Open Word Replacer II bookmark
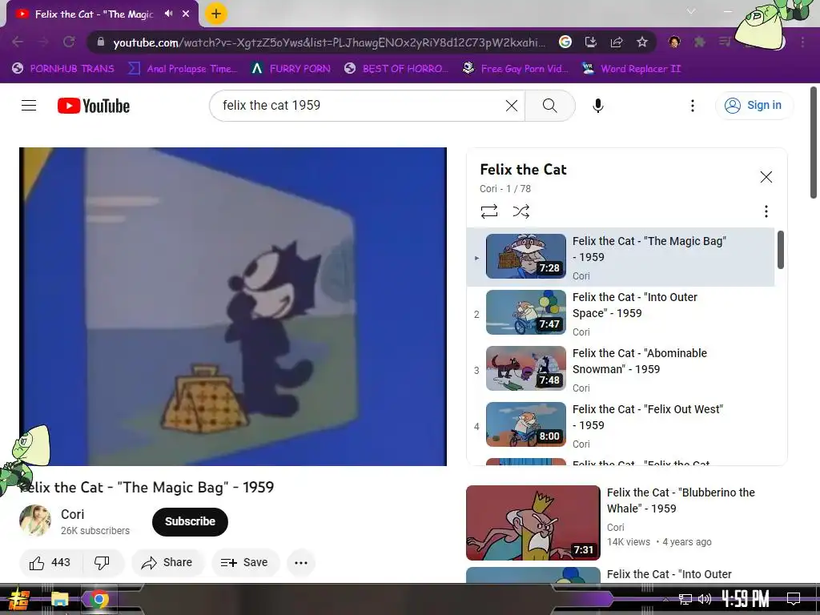The height and width of the screenshot is (615, 820). tap(631, 69)
